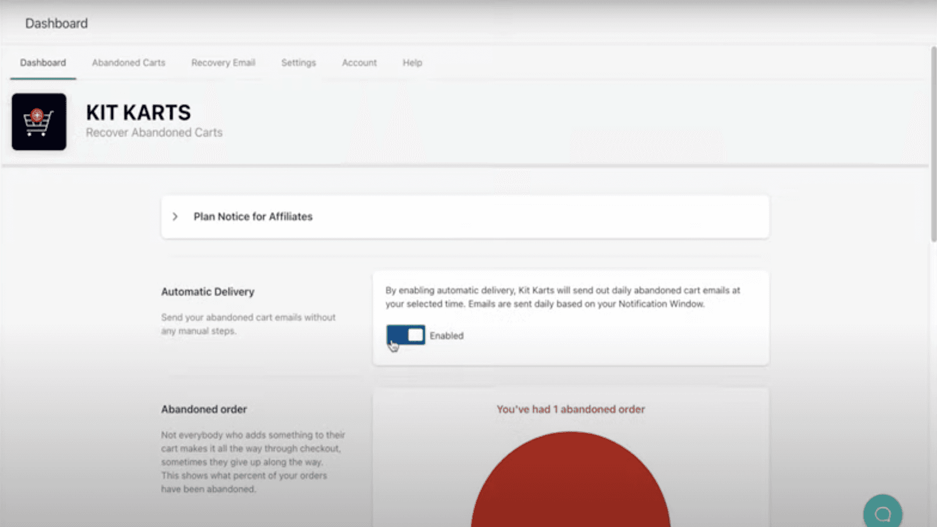This screenshot has height=527, width=937.
Task: Click the Enabled label text
Action: pyautogui.click(x=446, y=336)
